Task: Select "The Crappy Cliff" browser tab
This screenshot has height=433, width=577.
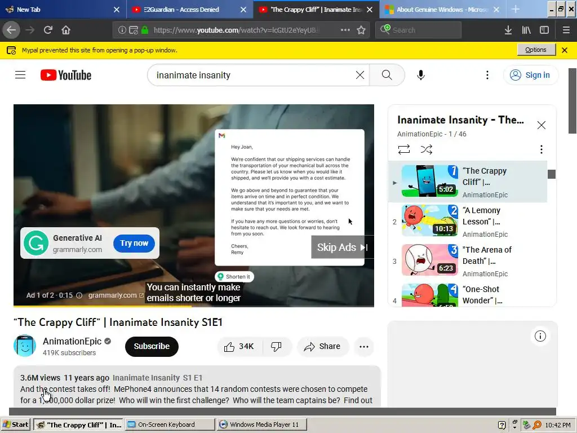Action: [311, 10]
